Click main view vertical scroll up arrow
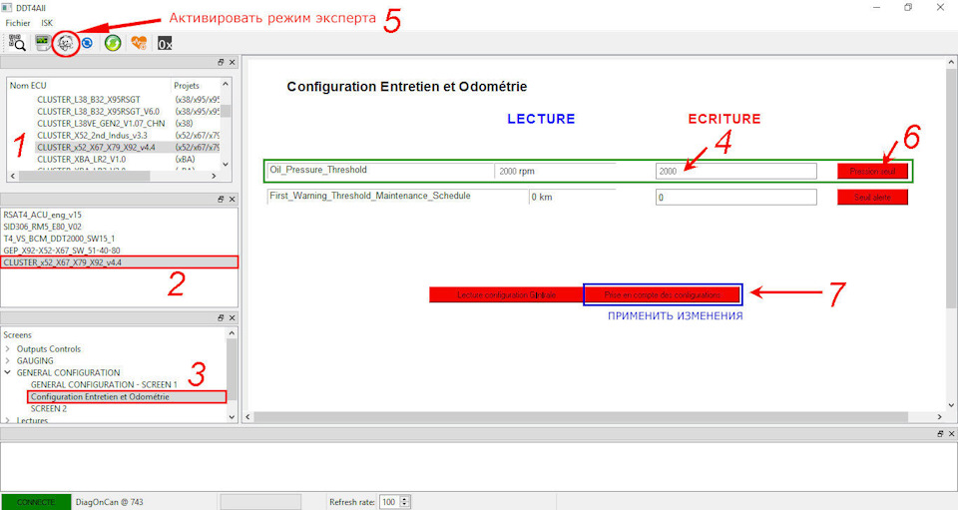Viewport: 958px width, 510px height. (951, 62)
